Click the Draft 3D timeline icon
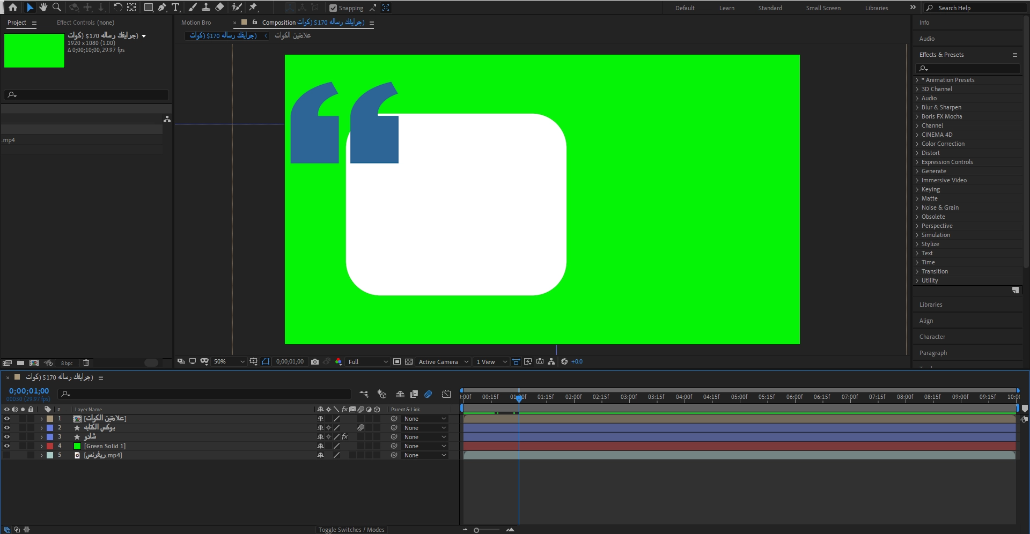Screen dimensions: 1030x534 click(x=382, y=394)
